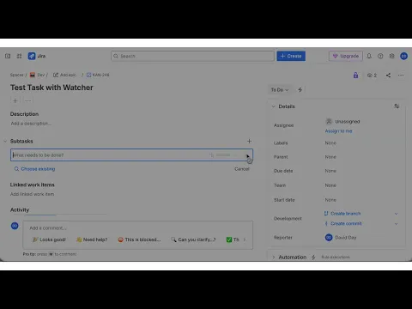Viewport: 412px width, 309px height.
Task: Click Add linked work item
Action: click(x=32, y=194)
